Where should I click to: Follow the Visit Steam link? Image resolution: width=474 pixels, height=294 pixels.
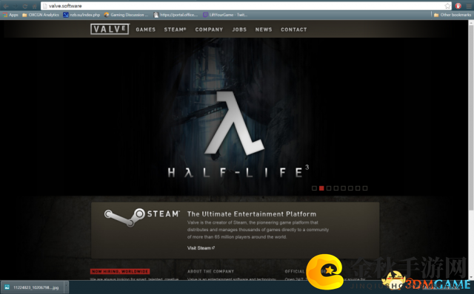[201, 248]
